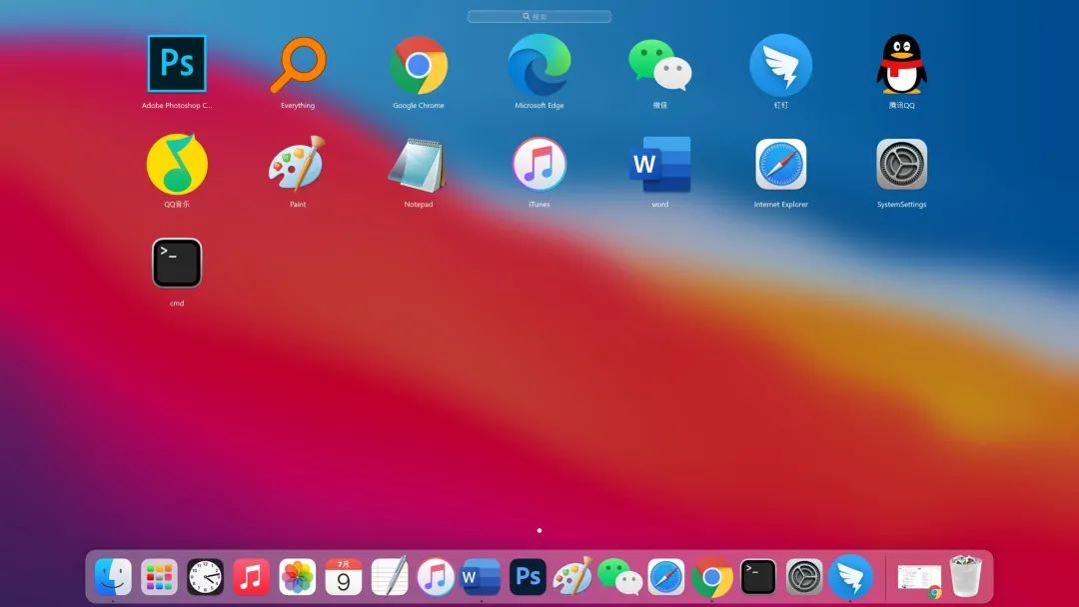
Task: Launch the cmd terminal app
Action: point(177,263)
